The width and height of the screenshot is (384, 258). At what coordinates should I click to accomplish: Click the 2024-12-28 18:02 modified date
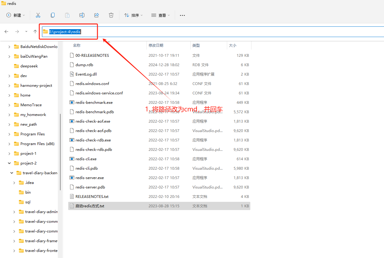[164, 65]
